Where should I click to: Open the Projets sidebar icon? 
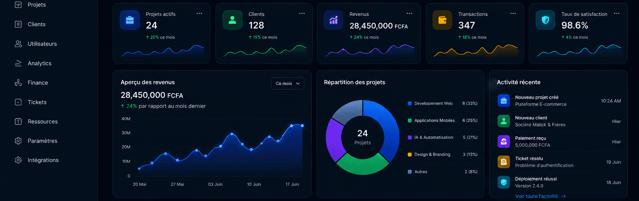(x=18, y=5)
